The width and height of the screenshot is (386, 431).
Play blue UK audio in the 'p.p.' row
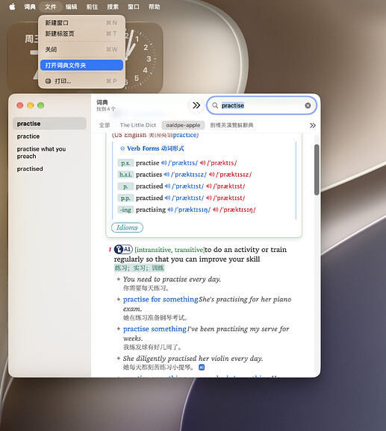click(167, 198)
